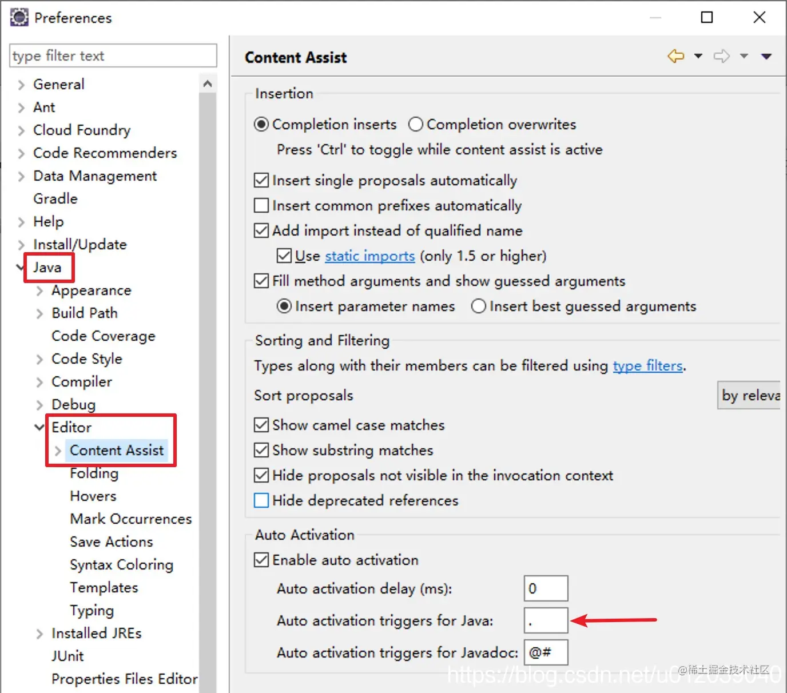The image size is (787, 693).
Task: Click the tree scrollbar up arrow
Action: pyautogui.click(x=208, y=83)
